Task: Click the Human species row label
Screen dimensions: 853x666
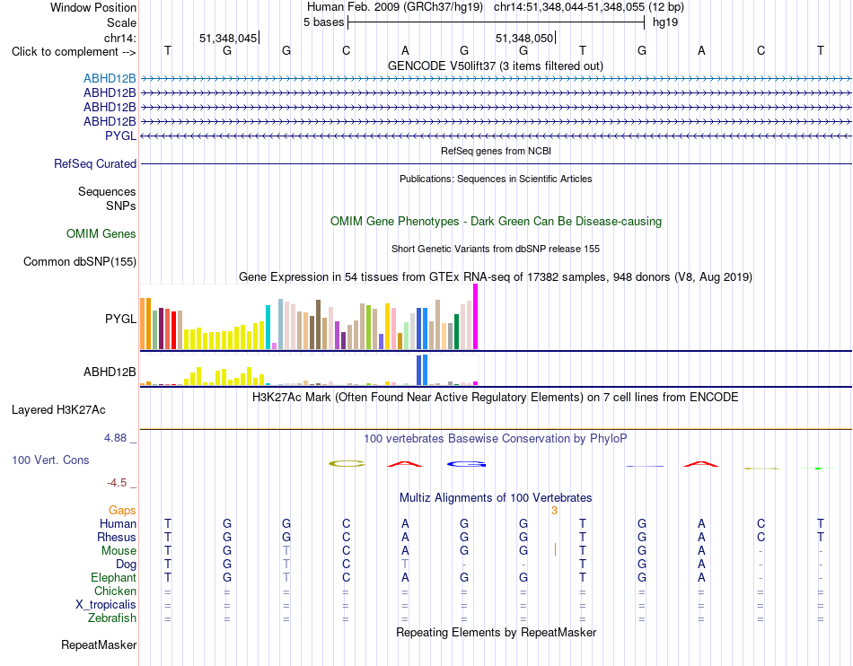Action: point(118,523)
